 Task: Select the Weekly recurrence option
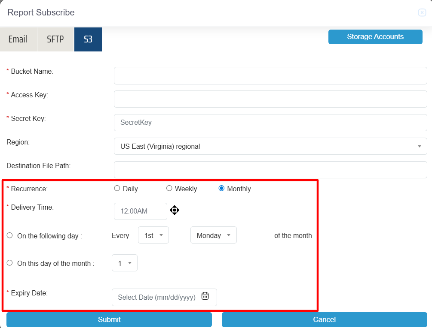(169, 188)
